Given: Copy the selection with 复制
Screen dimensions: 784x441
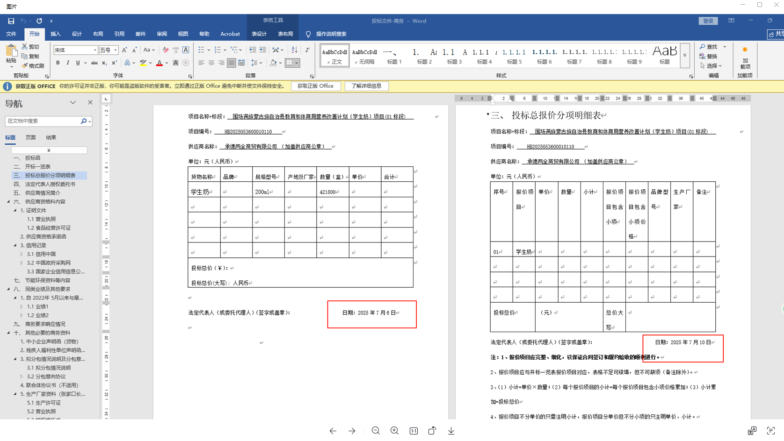Looking at the screenshot, I should (30, 56).
